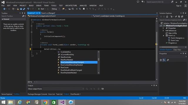Click the Quick Launch search box
The height and width of the screenshot is (105, 188).
(x=158, y=2)
